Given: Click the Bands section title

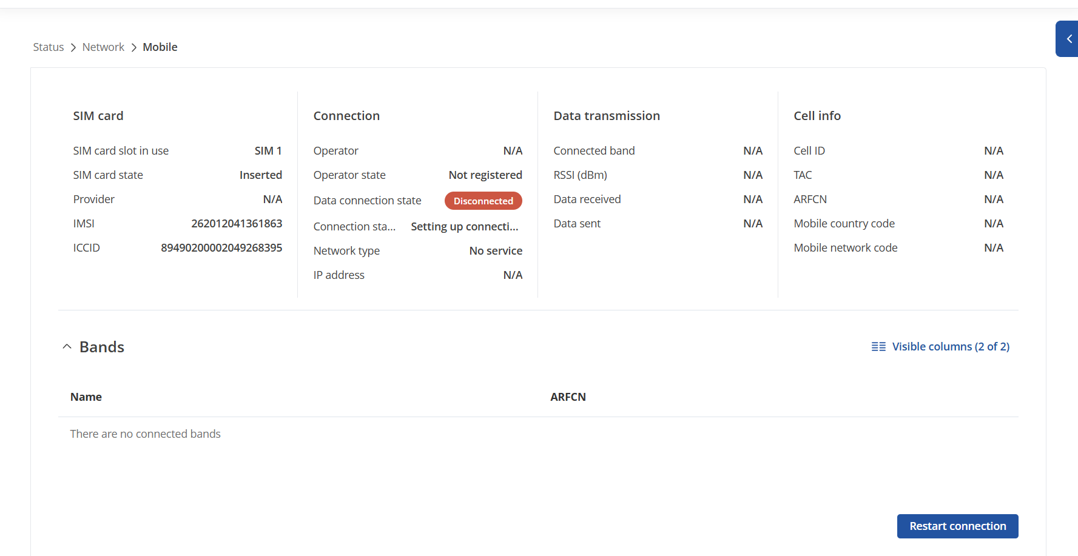Looking at the screenshot, I should 102,347.
